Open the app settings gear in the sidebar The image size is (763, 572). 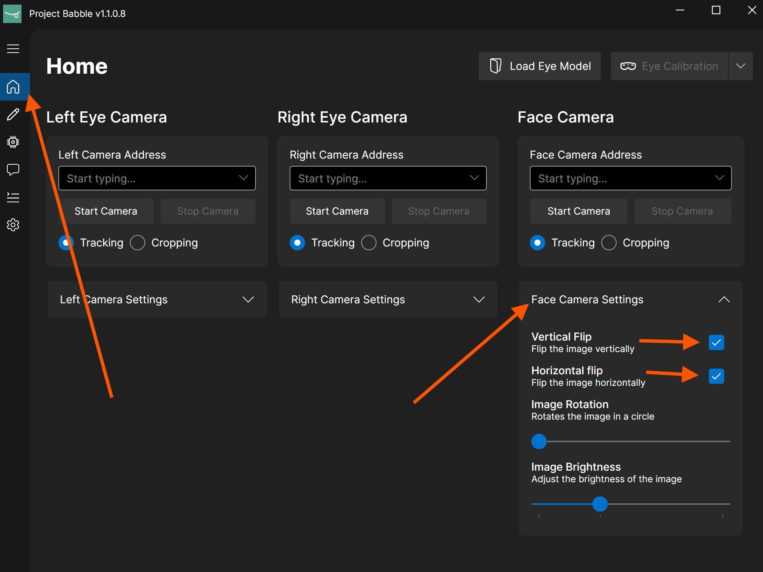click(x=13, y=225)
